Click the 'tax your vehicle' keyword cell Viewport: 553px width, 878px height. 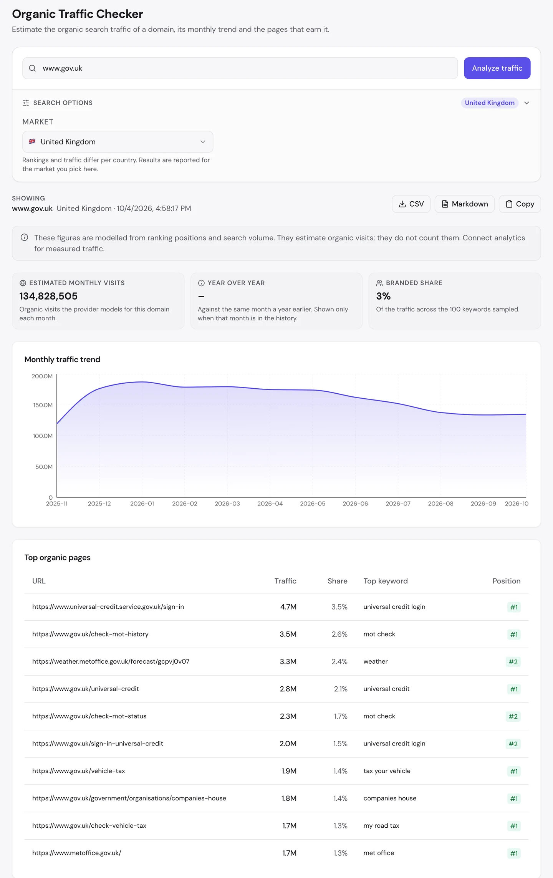[x=387, y=771]
